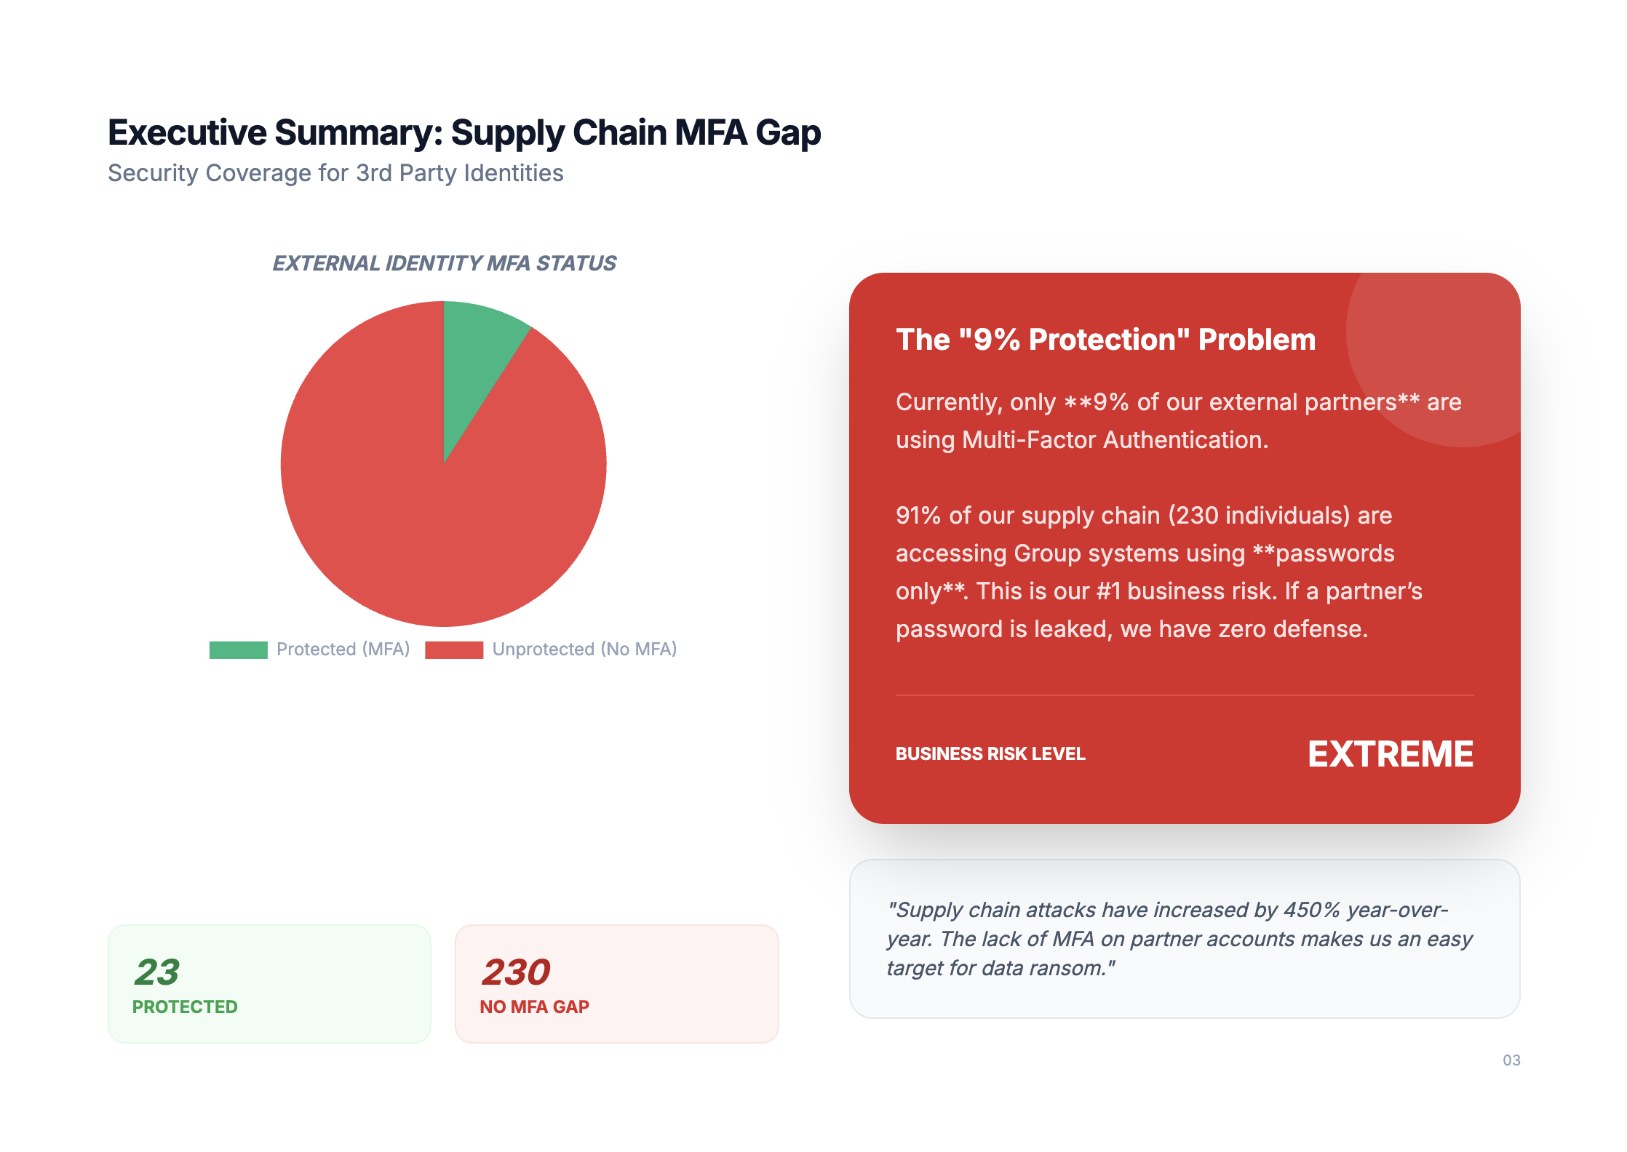Viewport: 1627px width, 1152px height.
Task: Click the paragraph about 9% of external partners
Action: pos(1178,421)
